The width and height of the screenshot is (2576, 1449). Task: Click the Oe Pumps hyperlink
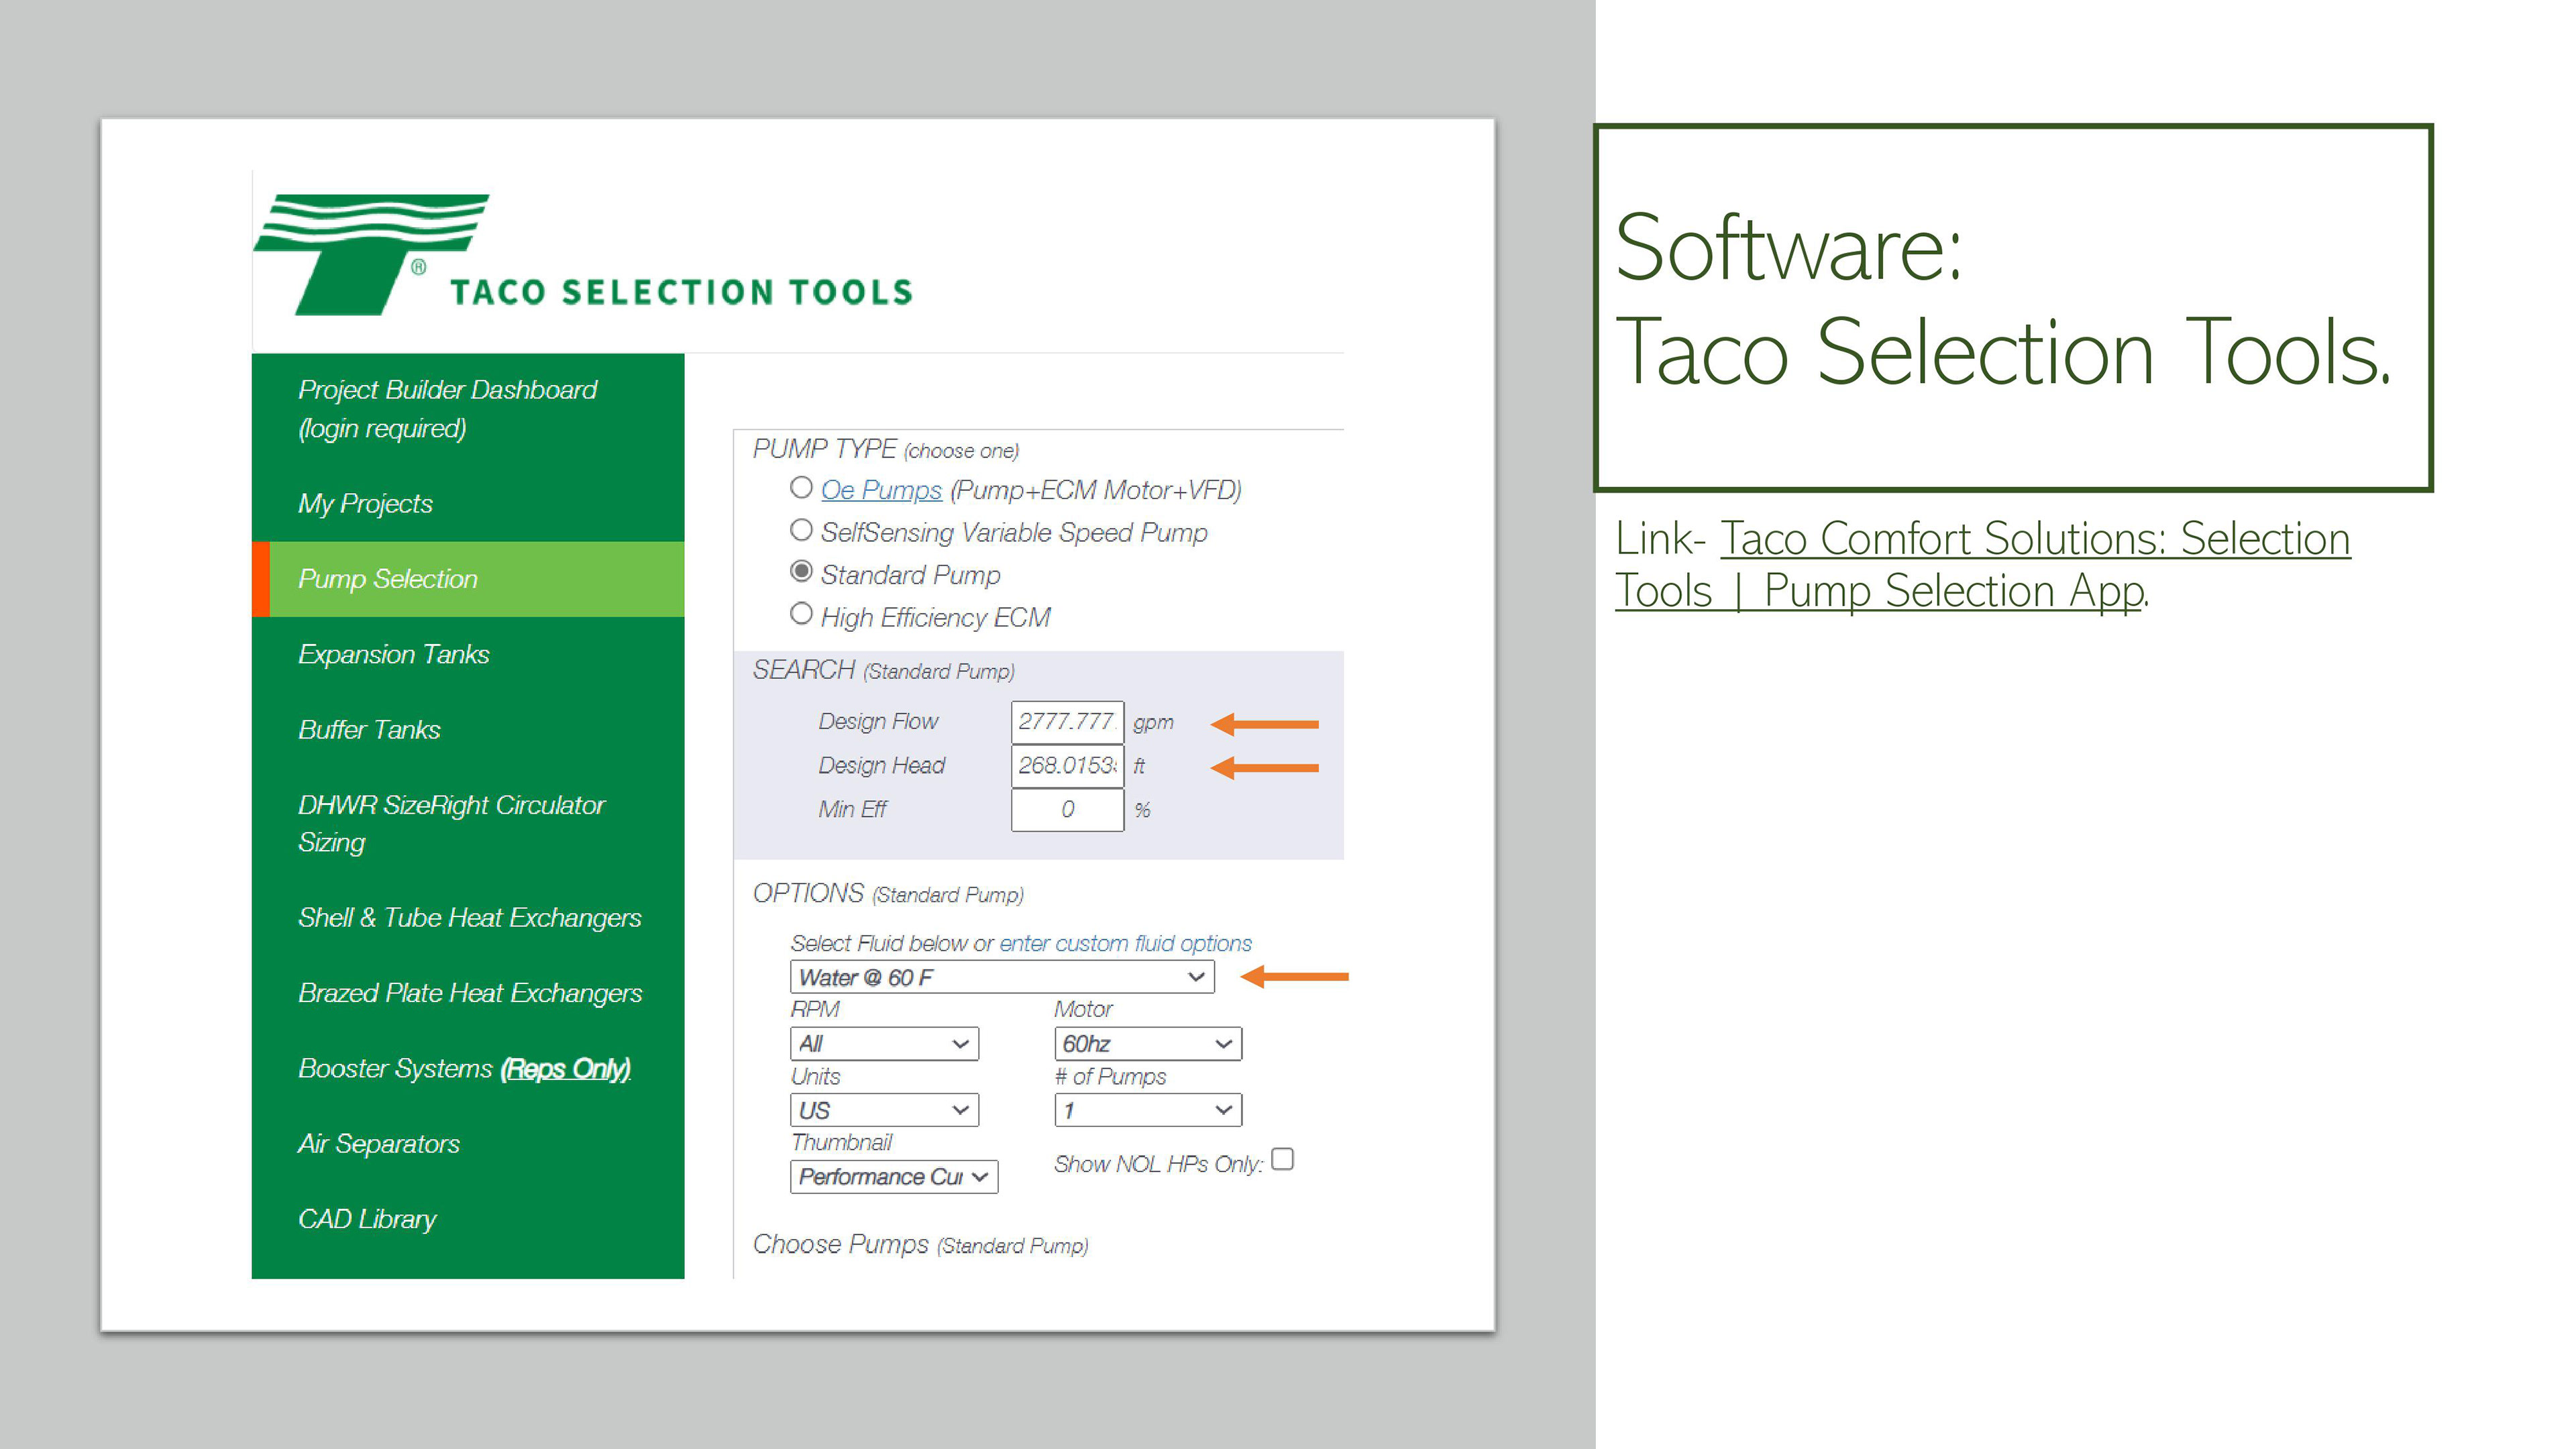coord(881,490)
